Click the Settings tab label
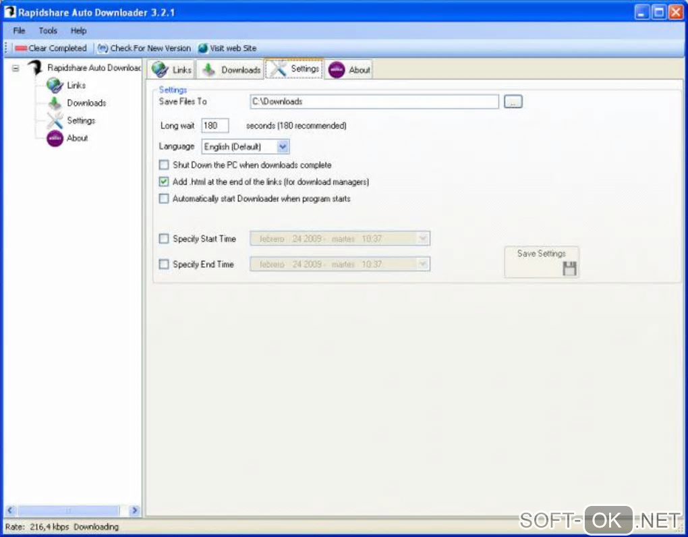The image size is (688, 537). pos(305,69)
